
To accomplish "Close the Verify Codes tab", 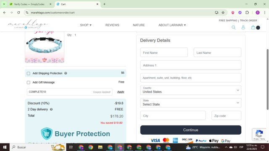I will click(50, 4).
